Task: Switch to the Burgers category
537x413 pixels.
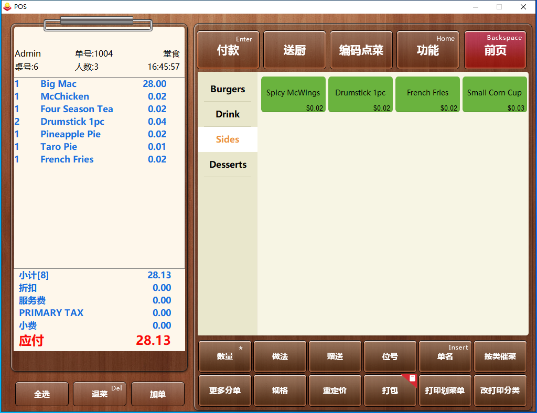Action: [228, 89]
